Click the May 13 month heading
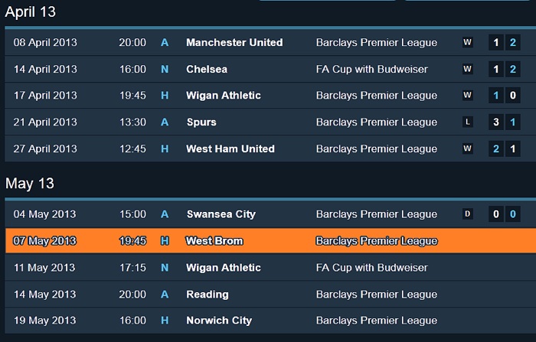Viewport: 536px width, 342px height. (x=31, y=184)
